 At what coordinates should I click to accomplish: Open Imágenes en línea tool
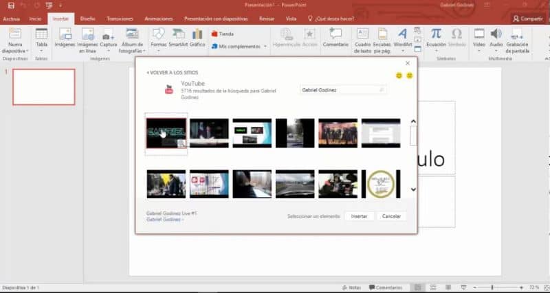(x=87, y=40)
